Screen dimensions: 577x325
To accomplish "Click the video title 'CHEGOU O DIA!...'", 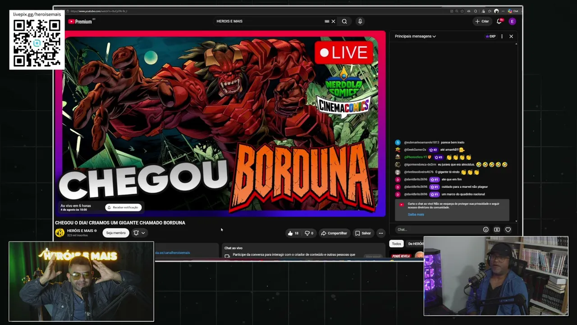I will (x=120, y=223).
